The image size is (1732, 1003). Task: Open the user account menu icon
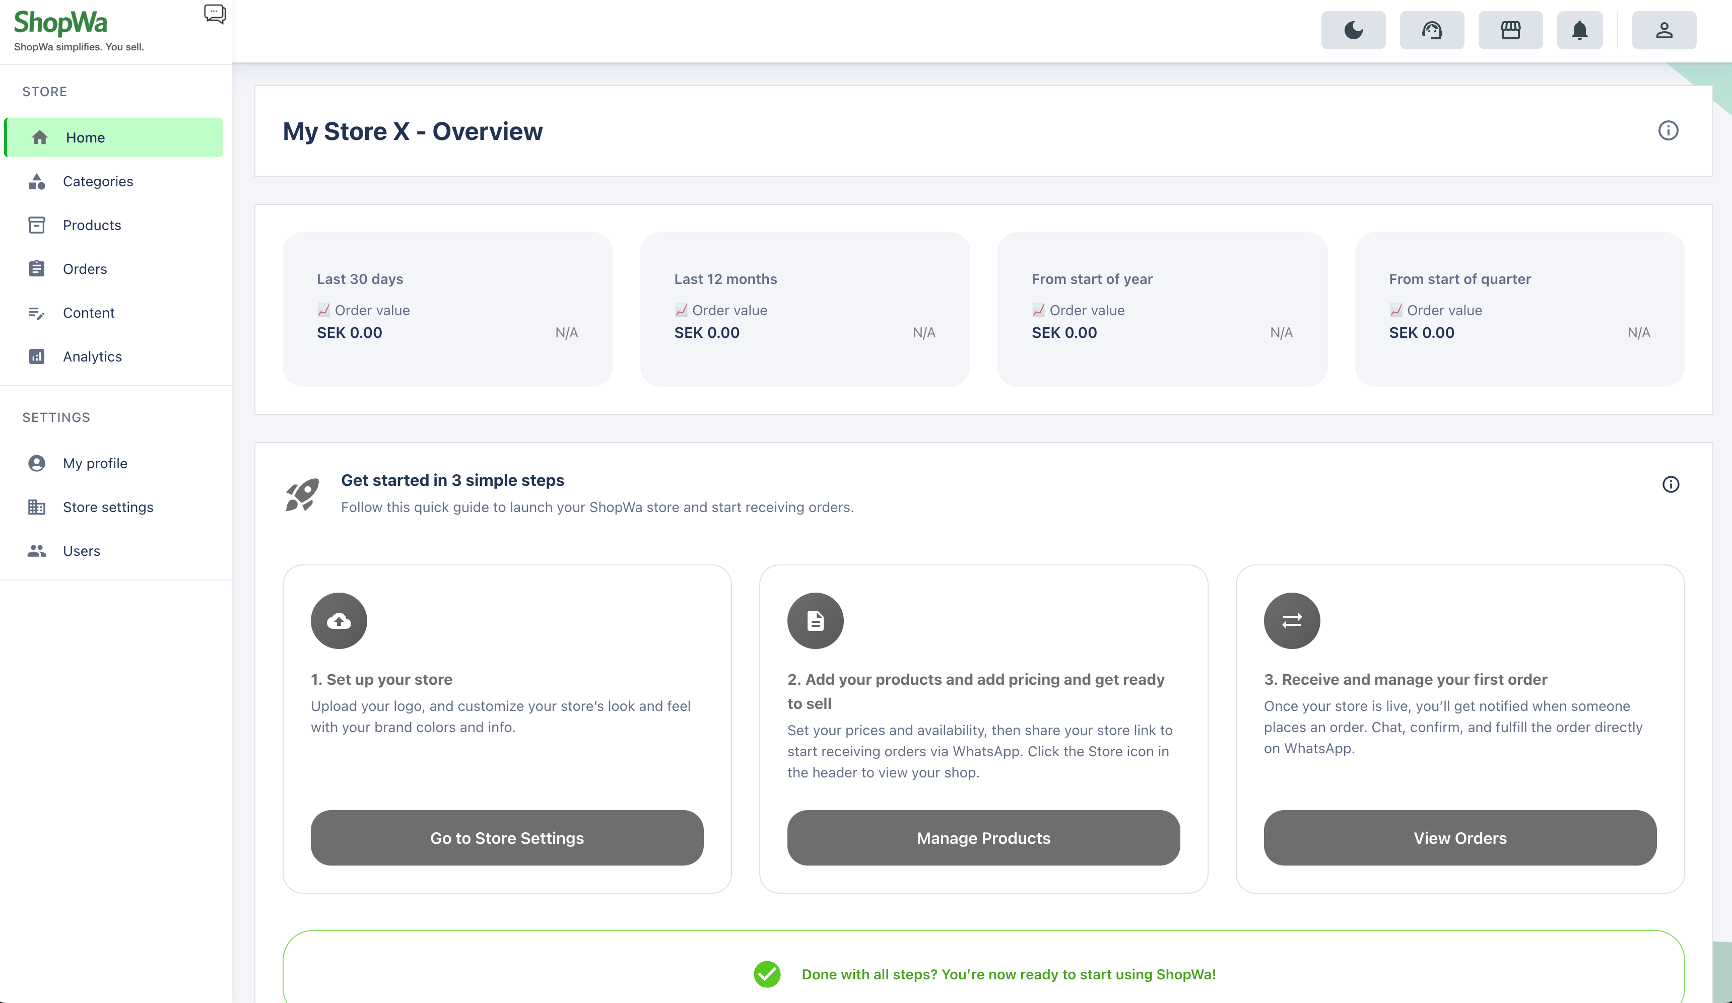point(1663,30)
